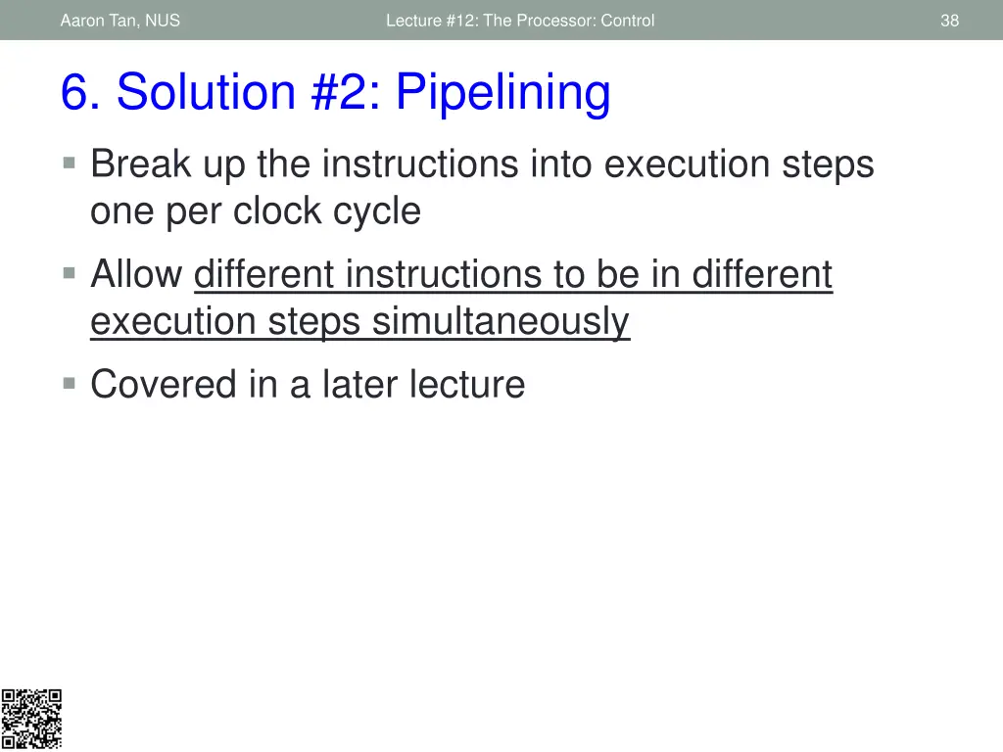Click the word 'Pipelining' in the title
Image resolution: width=1003 pixels, height=752 pixels.
503,93
